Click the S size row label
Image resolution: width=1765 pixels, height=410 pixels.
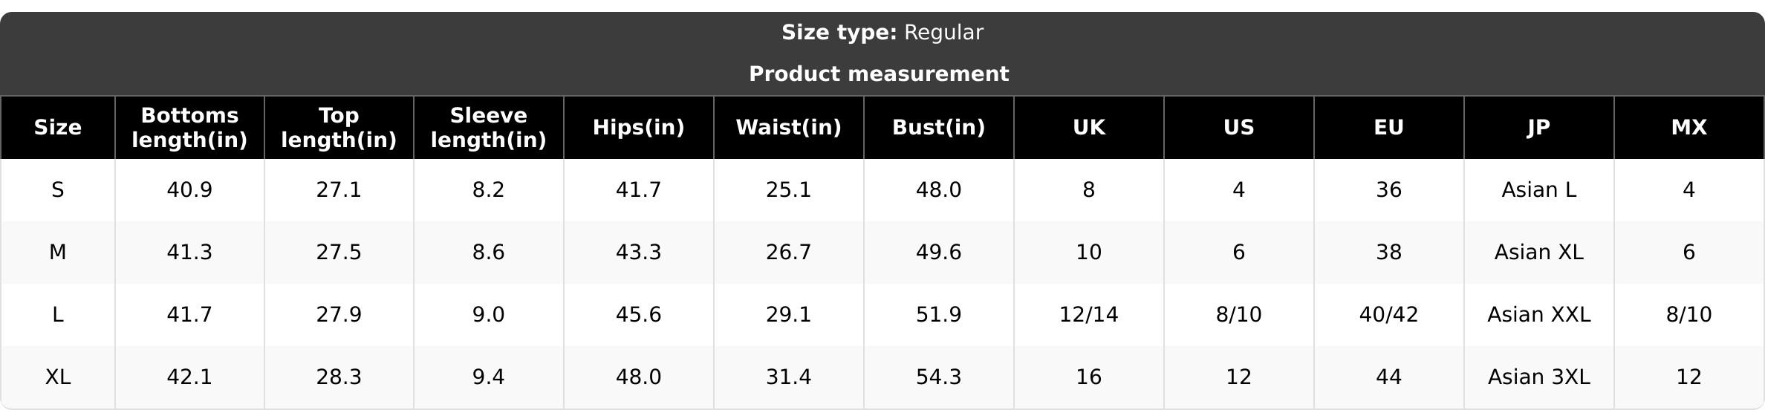click(58, 190)
